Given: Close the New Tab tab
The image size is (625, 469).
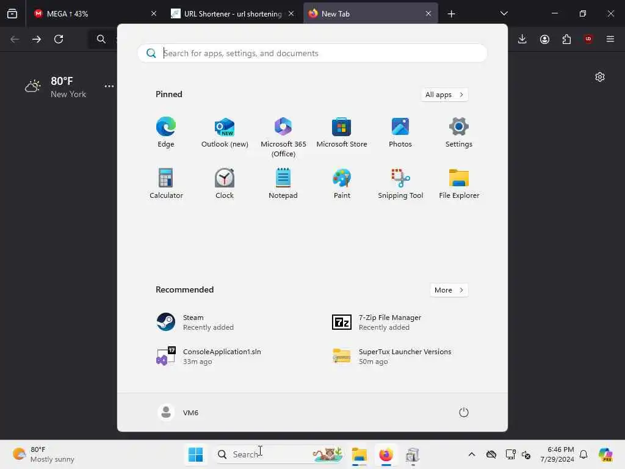Looking at the screenshot, I should 428,13.
